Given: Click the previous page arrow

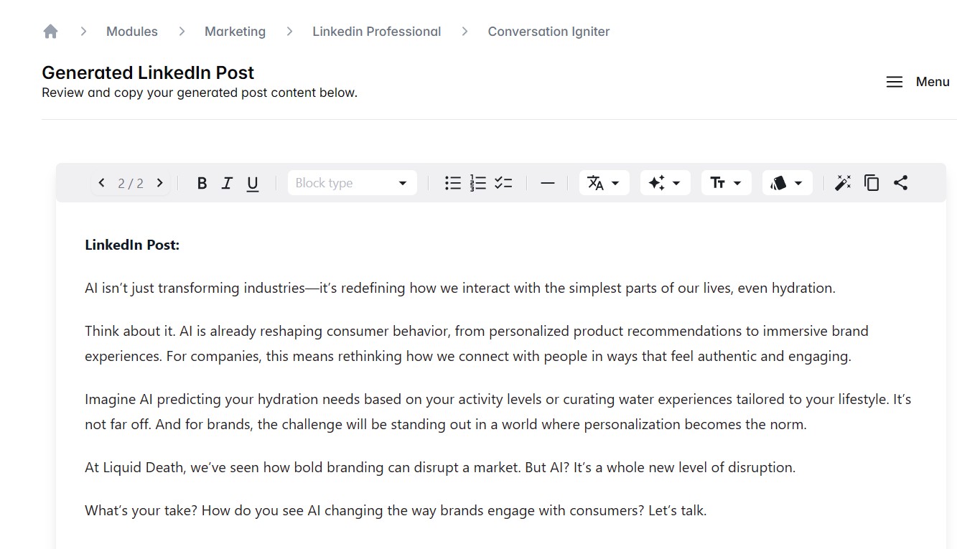Looking at the screenshot, I should coord(101,183).
